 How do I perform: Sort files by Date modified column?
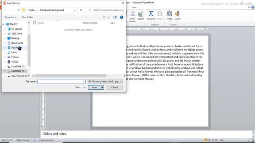tap(90, 23)
